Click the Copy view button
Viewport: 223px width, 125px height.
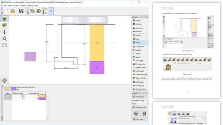coord(140,119)
